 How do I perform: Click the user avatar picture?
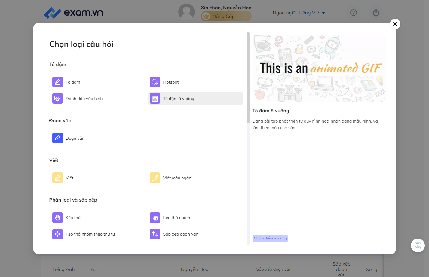pos(186,12)
